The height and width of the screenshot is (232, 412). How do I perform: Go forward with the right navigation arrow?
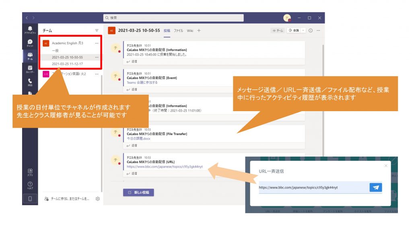click(33, 18)
